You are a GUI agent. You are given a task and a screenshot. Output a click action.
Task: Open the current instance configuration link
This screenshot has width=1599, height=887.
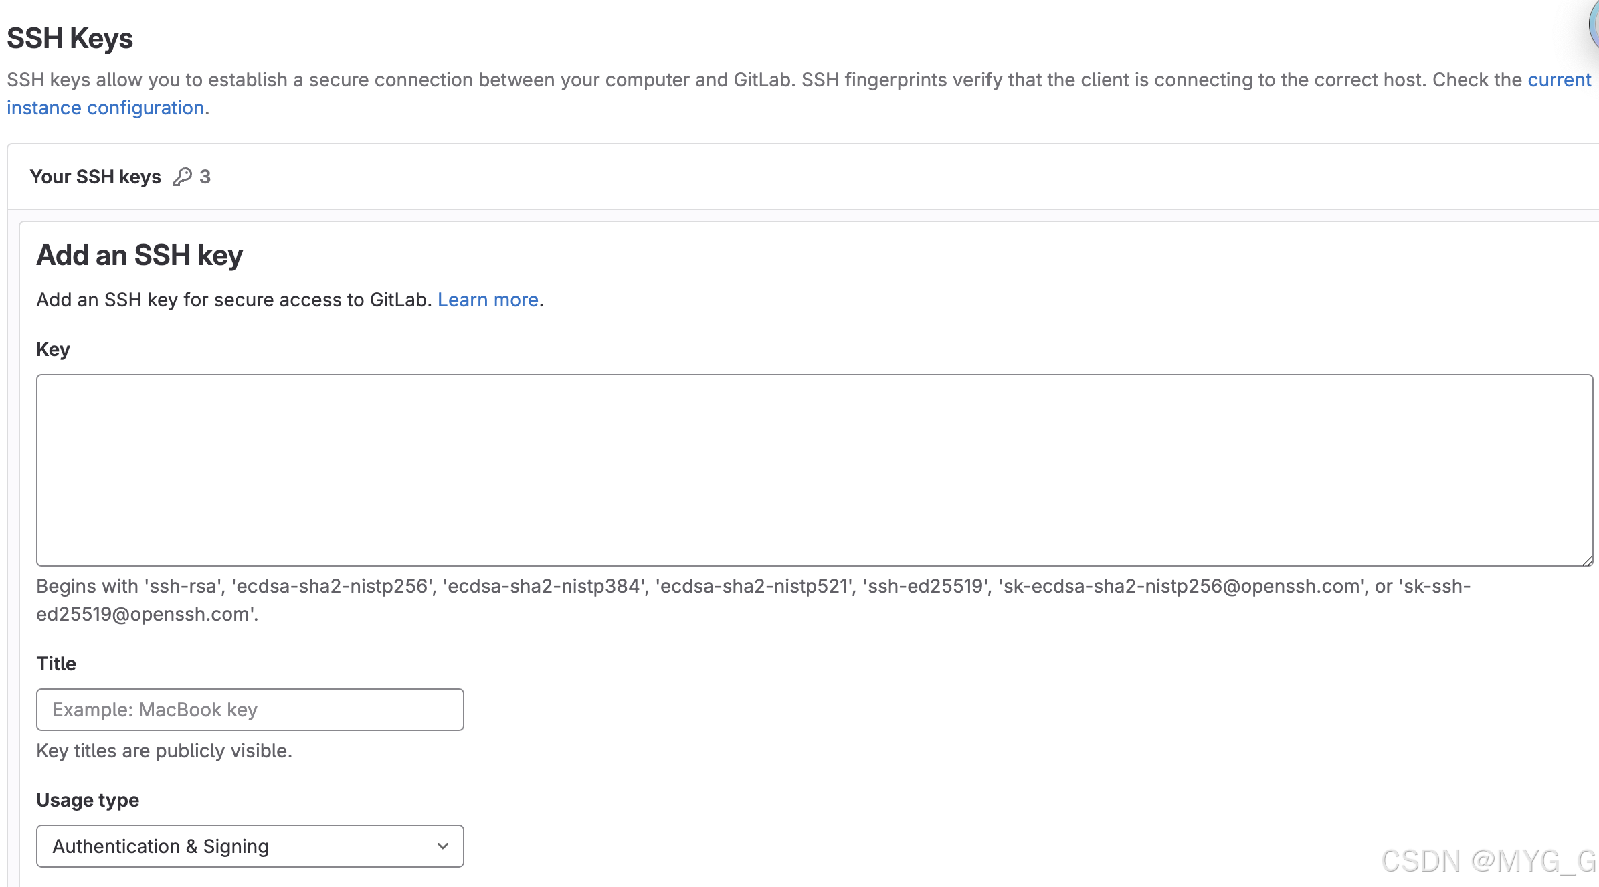click(x=105, y=108)
